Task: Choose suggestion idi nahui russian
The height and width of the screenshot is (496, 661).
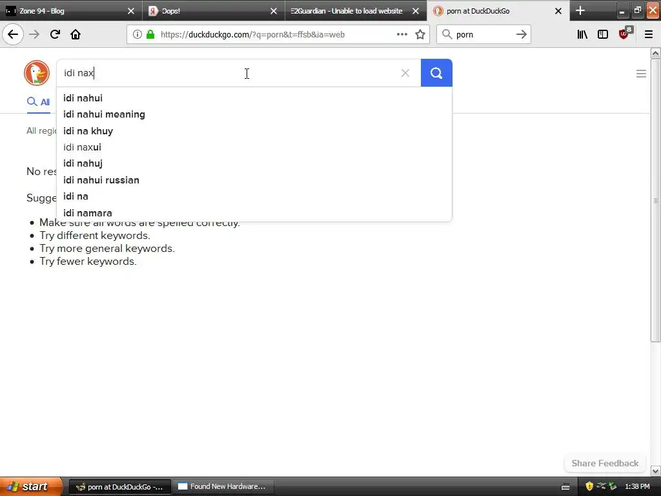Action: click(x=254, y=180)
